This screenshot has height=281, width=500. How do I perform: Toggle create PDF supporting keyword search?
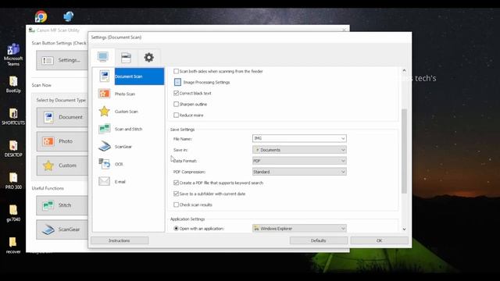[x=176, y=183]
